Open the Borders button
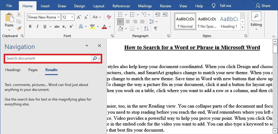278x134 pixels. [x=132, y=28]
